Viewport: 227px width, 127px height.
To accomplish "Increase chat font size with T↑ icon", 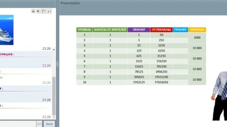I will (x=43, y=11).
